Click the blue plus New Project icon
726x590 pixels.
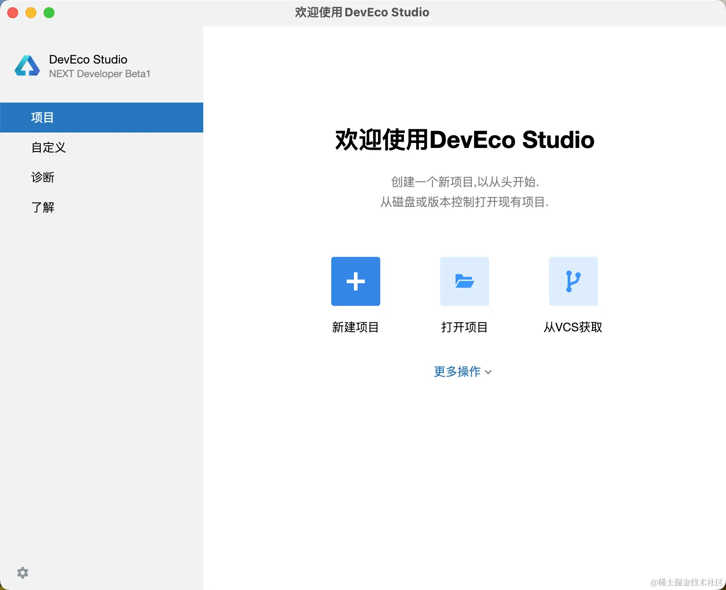tap(356, 281)
